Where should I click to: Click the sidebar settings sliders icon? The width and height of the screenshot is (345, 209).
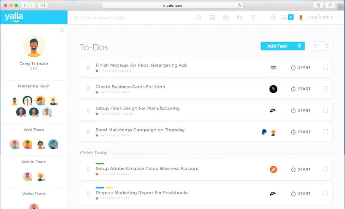[62, 30]
